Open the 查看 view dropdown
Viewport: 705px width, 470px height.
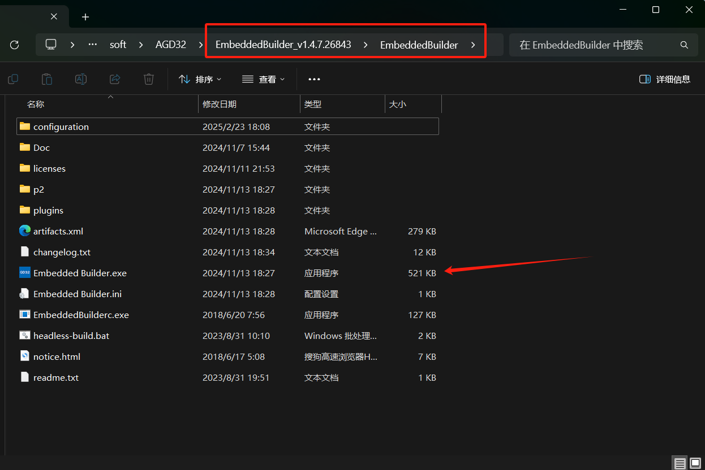264,79
